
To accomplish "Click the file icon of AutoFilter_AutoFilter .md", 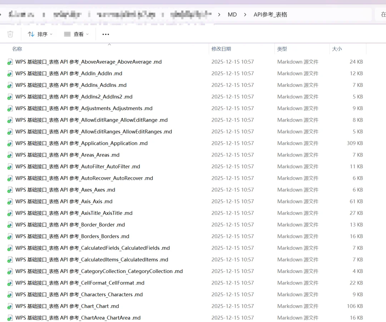I will pyautogui.click(x=10, y=167).
